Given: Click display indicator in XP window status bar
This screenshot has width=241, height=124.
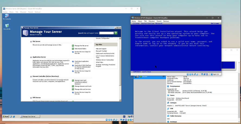Looking at the screenshot, I should point(202,74).
